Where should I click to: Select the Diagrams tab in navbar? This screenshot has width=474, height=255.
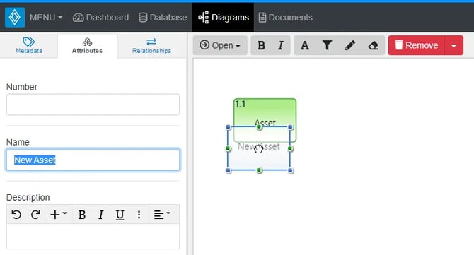pos(223,18)
